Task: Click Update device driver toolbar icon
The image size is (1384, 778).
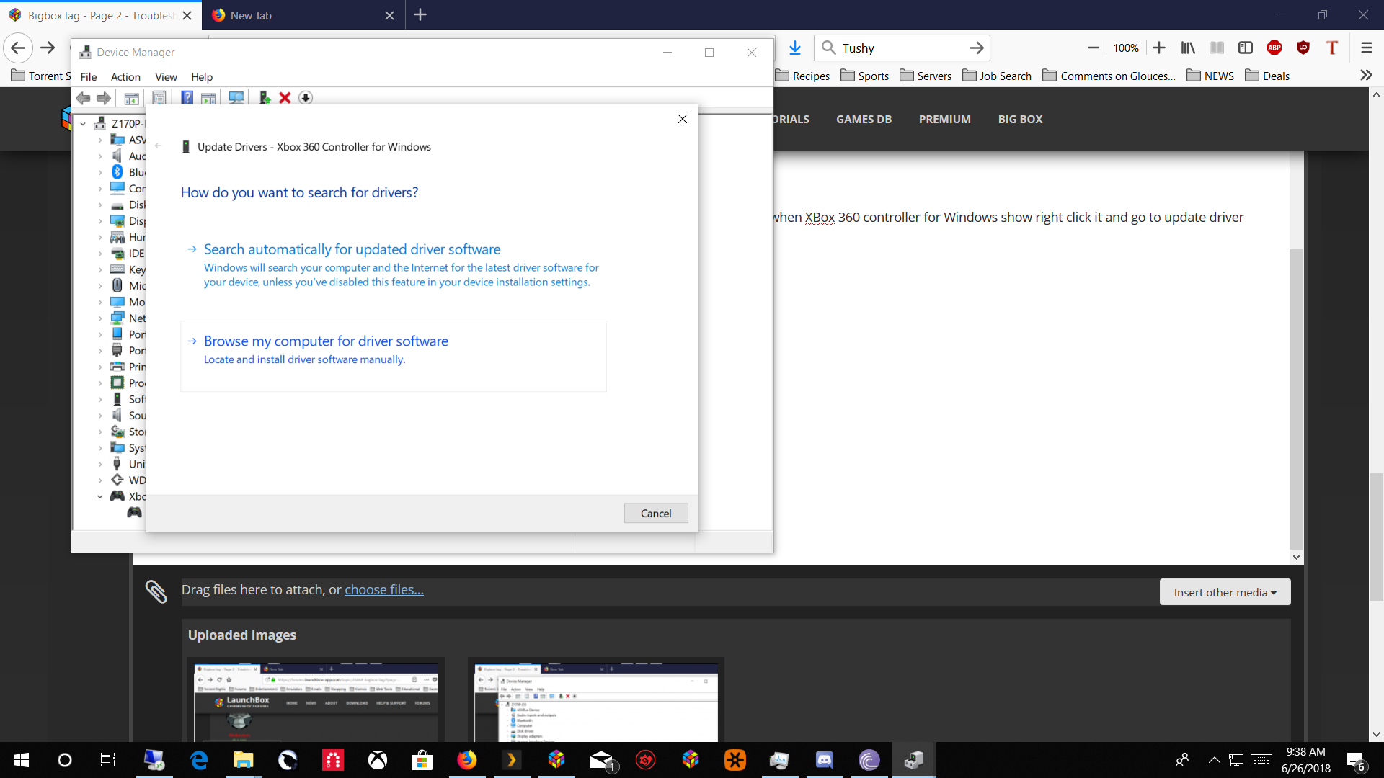Action: coord(265,98)
